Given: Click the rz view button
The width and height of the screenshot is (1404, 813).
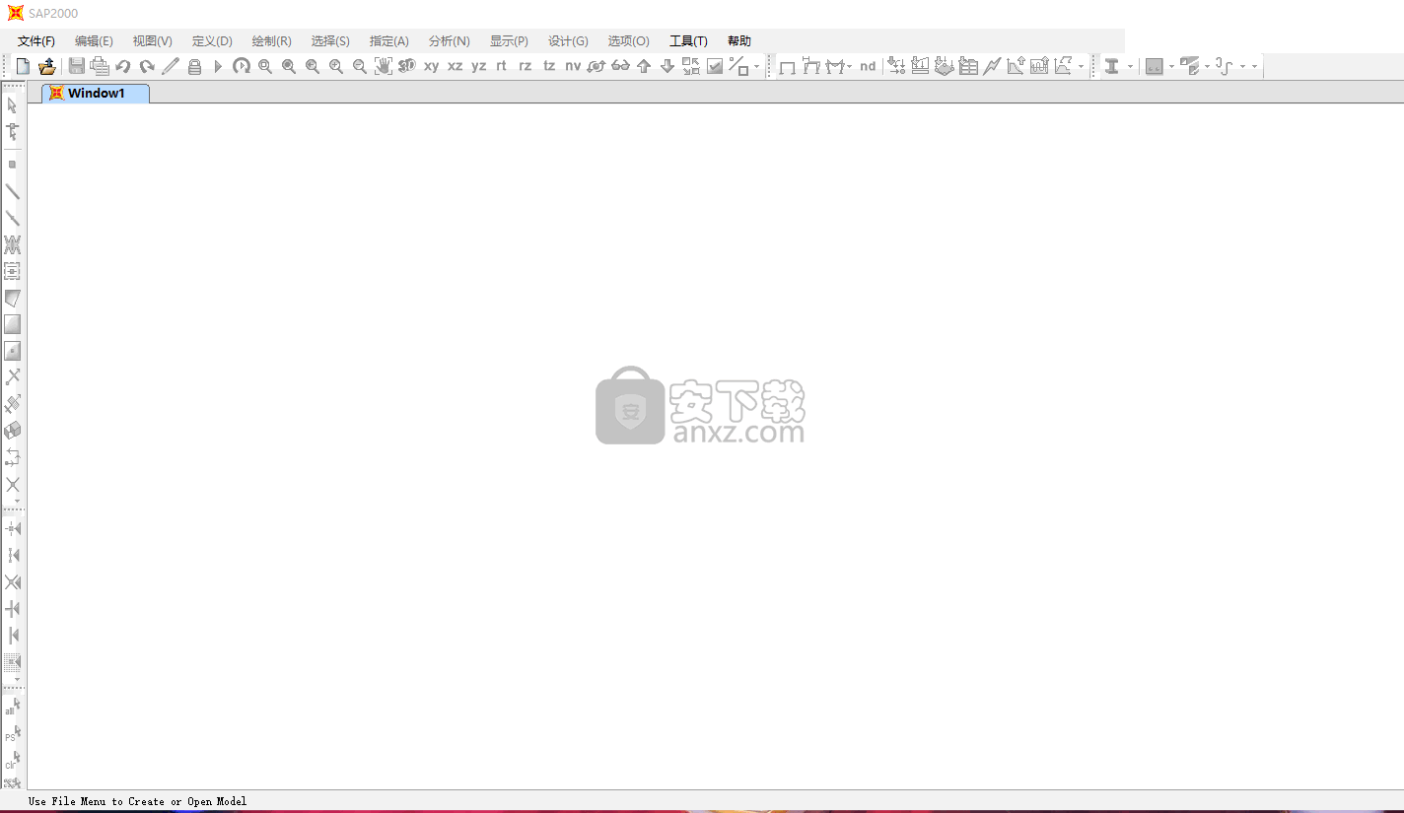Looking at the screenshot, I should pos(526,66).
